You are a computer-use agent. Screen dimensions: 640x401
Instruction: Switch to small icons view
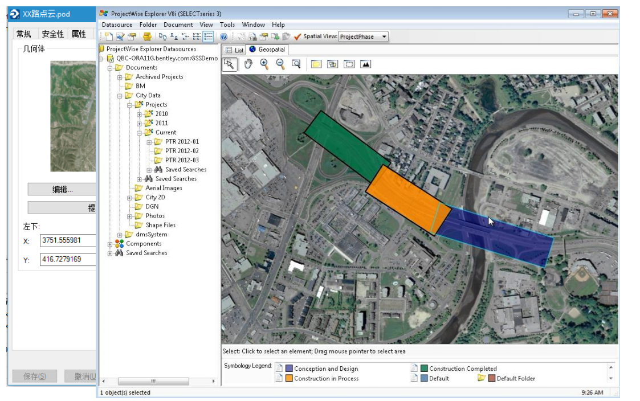coord(174,36)
